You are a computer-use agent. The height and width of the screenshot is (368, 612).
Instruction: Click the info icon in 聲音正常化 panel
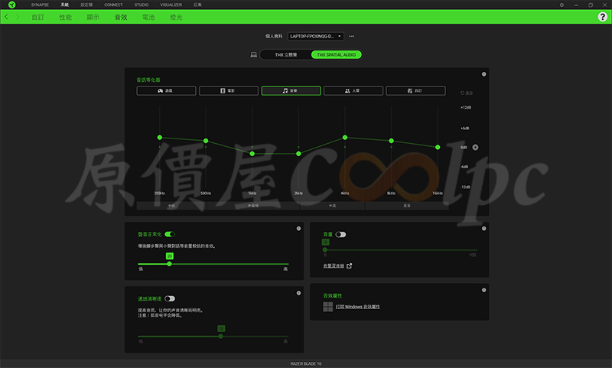coord(298,229)
